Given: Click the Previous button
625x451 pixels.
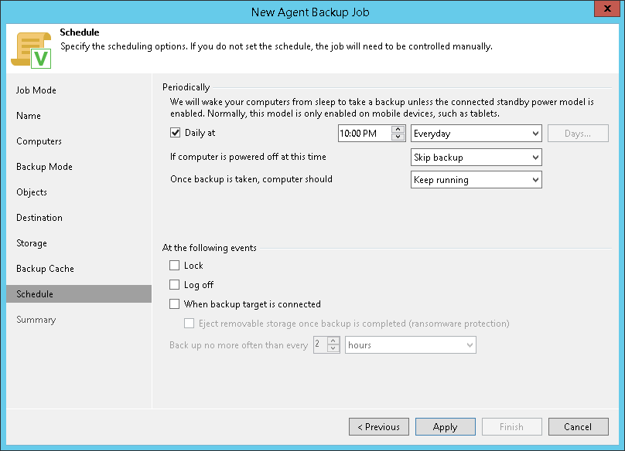Looking at the screenshot, I should [379, 427].
